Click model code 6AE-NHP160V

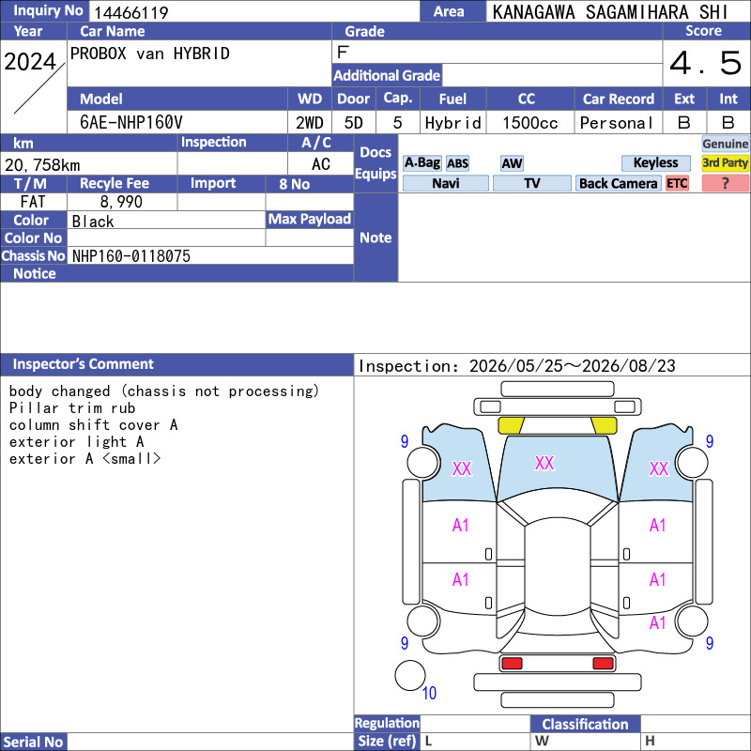[x=131, y=123]
